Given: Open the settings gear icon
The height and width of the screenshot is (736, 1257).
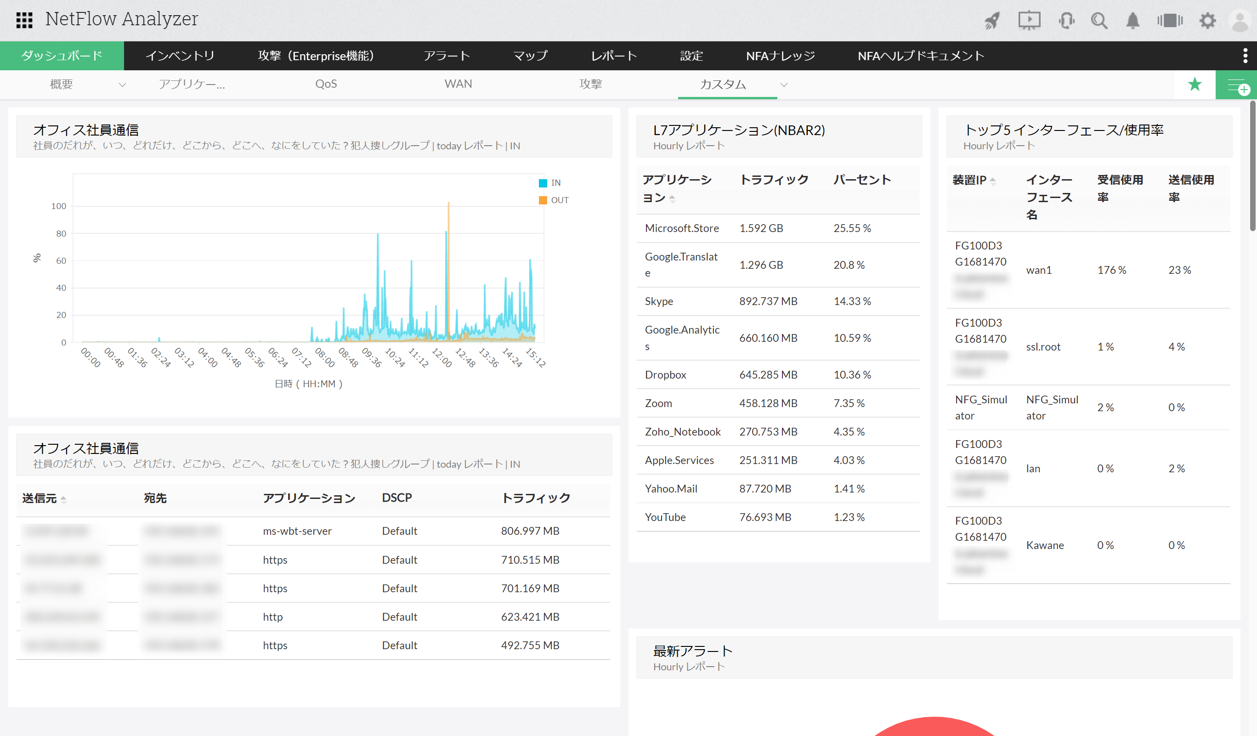Looking at the screenshot, I should point(1208,20).
